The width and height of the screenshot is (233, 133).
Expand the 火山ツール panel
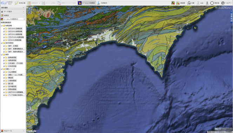(24, 131)
